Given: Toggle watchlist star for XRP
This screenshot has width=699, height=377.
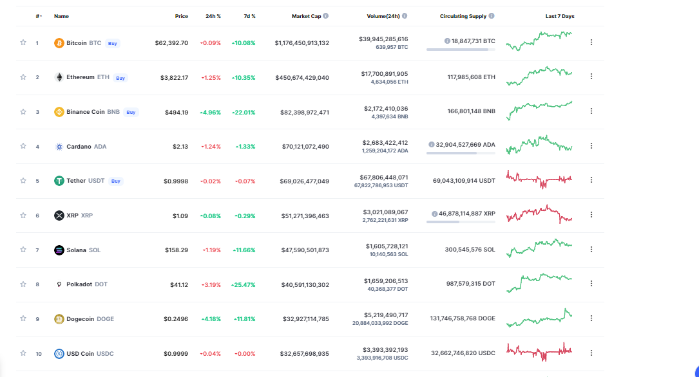Looking at the screenshot, I should coord(23,216).
